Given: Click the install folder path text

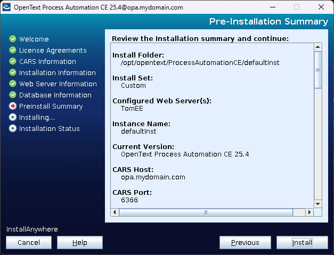Looking at the screenshot, I should point(200,63).
